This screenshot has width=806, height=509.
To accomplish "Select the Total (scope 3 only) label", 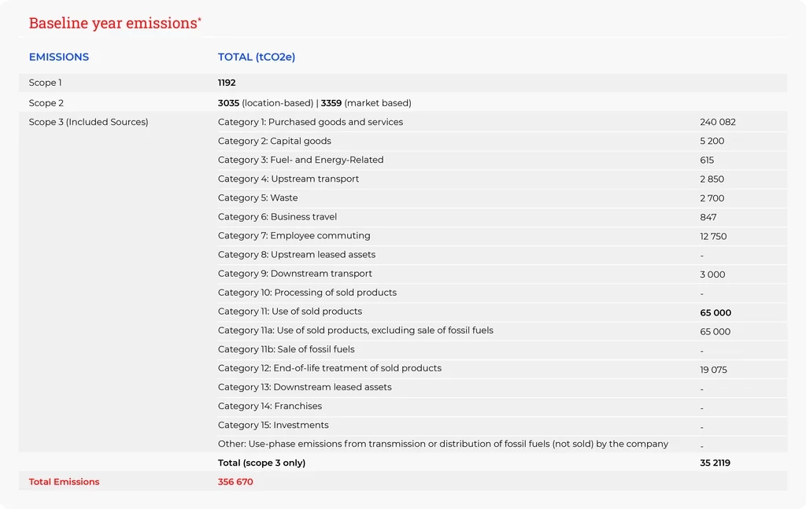I will point(261,463).
